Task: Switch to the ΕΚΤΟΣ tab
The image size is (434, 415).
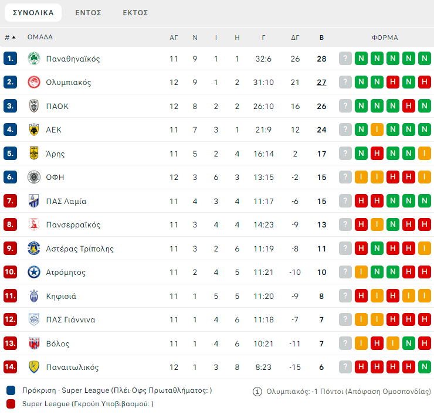Action: [x=135, y=12]
